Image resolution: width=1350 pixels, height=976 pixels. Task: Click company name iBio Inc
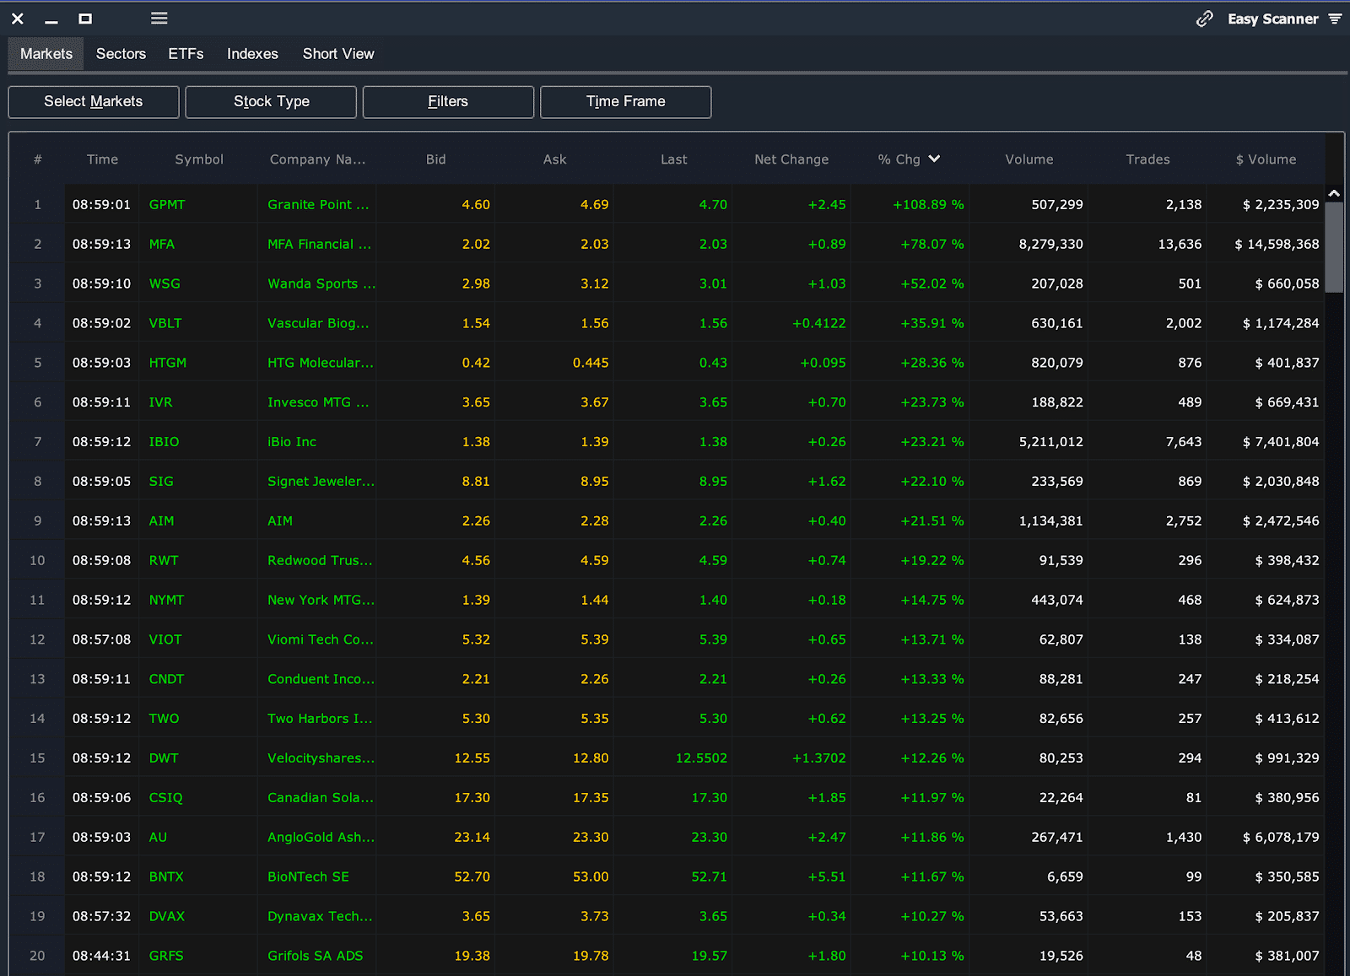coord(292,442)
